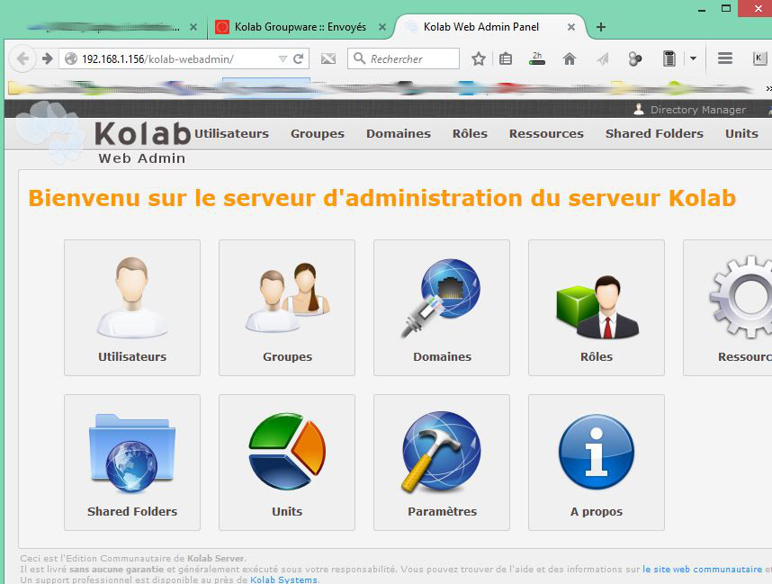The height and width of the screenshot is (584, 772).
Task: Click the first blurred browser tab
Action: [103, 28]
